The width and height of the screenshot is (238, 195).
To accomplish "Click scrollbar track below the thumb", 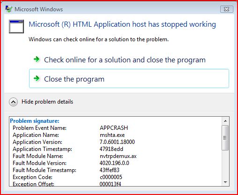I will 225,165.
